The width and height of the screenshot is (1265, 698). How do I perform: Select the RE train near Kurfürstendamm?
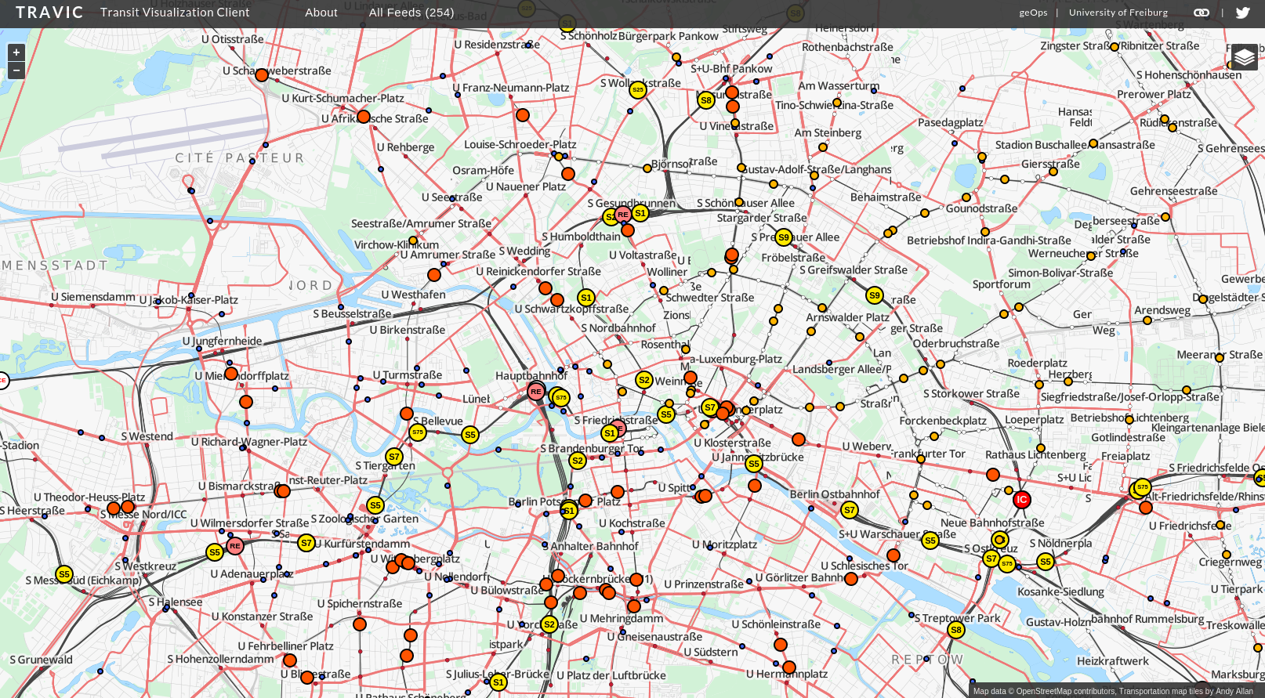(235, 545)
